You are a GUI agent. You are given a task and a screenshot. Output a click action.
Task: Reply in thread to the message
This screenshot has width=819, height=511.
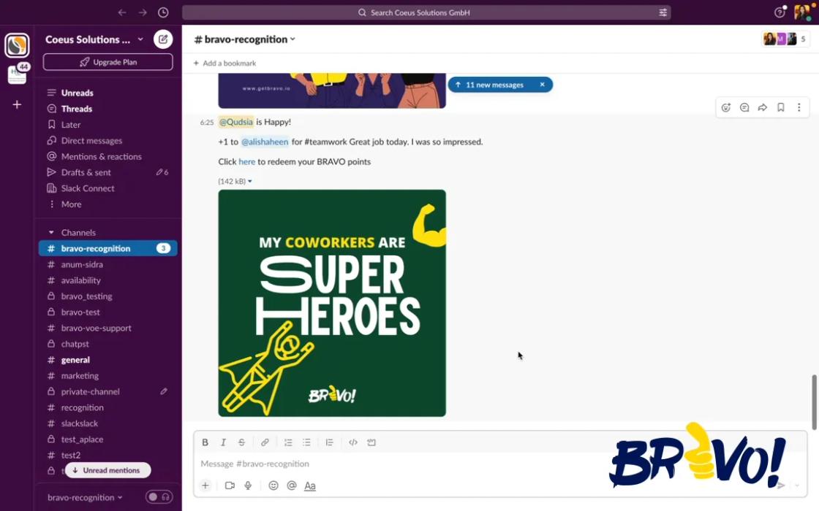click(x=744, y=107)
